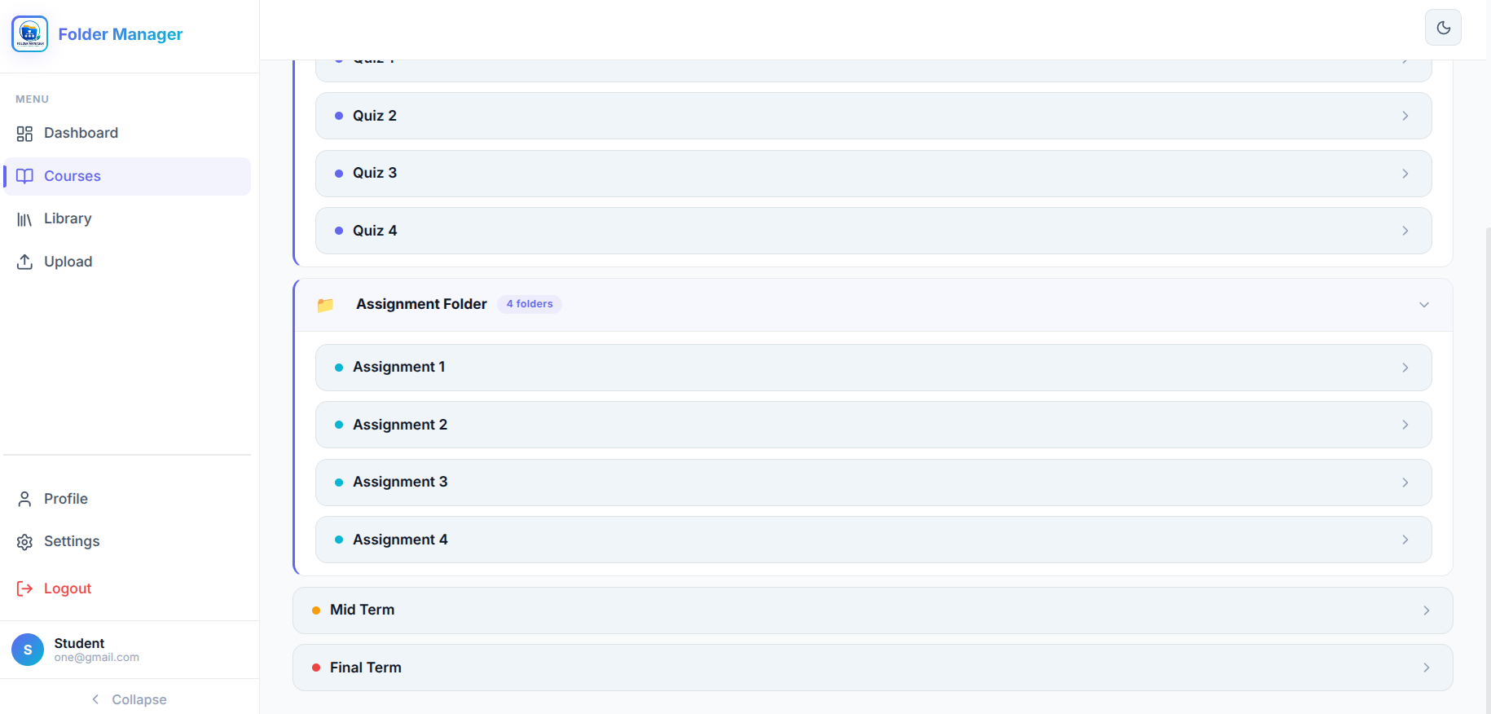This screenshot has height=714, width=1491.
Task: Click the Folder Manager title link
Action: pos(121,34)
